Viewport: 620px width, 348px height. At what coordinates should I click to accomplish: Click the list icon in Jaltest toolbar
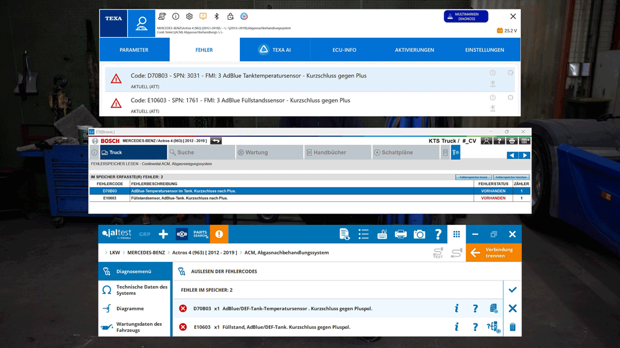tap(363, 234)
